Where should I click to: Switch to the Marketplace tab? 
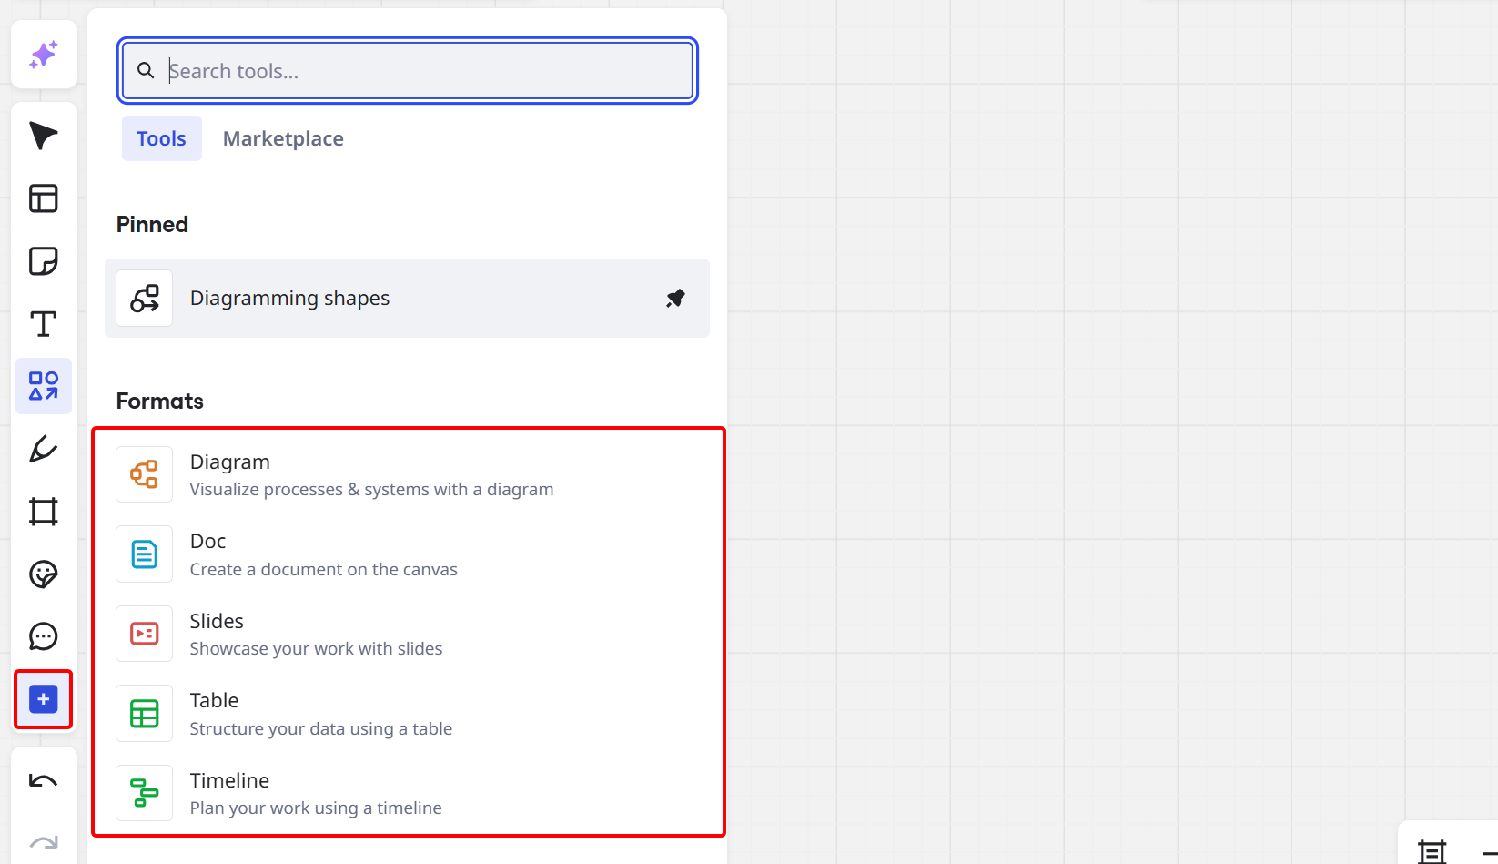tap(282, 138)
